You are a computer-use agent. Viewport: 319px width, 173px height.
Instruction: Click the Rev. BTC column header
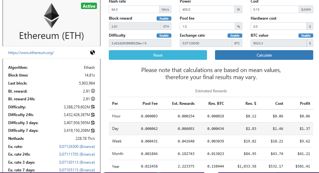pyautogui.click(x=216, y=104)
